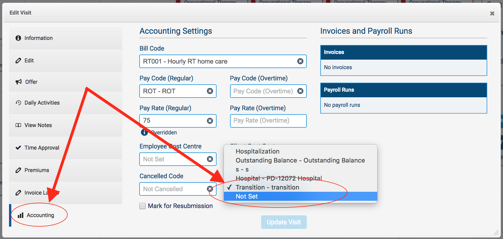The width and height of the screenshot is (503, 239).
Task: Go to the Daily Activities section
Action: coord(42,103)
